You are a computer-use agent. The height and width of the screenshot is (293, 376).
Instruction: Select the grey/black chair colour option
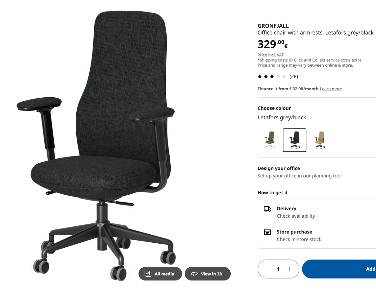(x=295, y=140)
